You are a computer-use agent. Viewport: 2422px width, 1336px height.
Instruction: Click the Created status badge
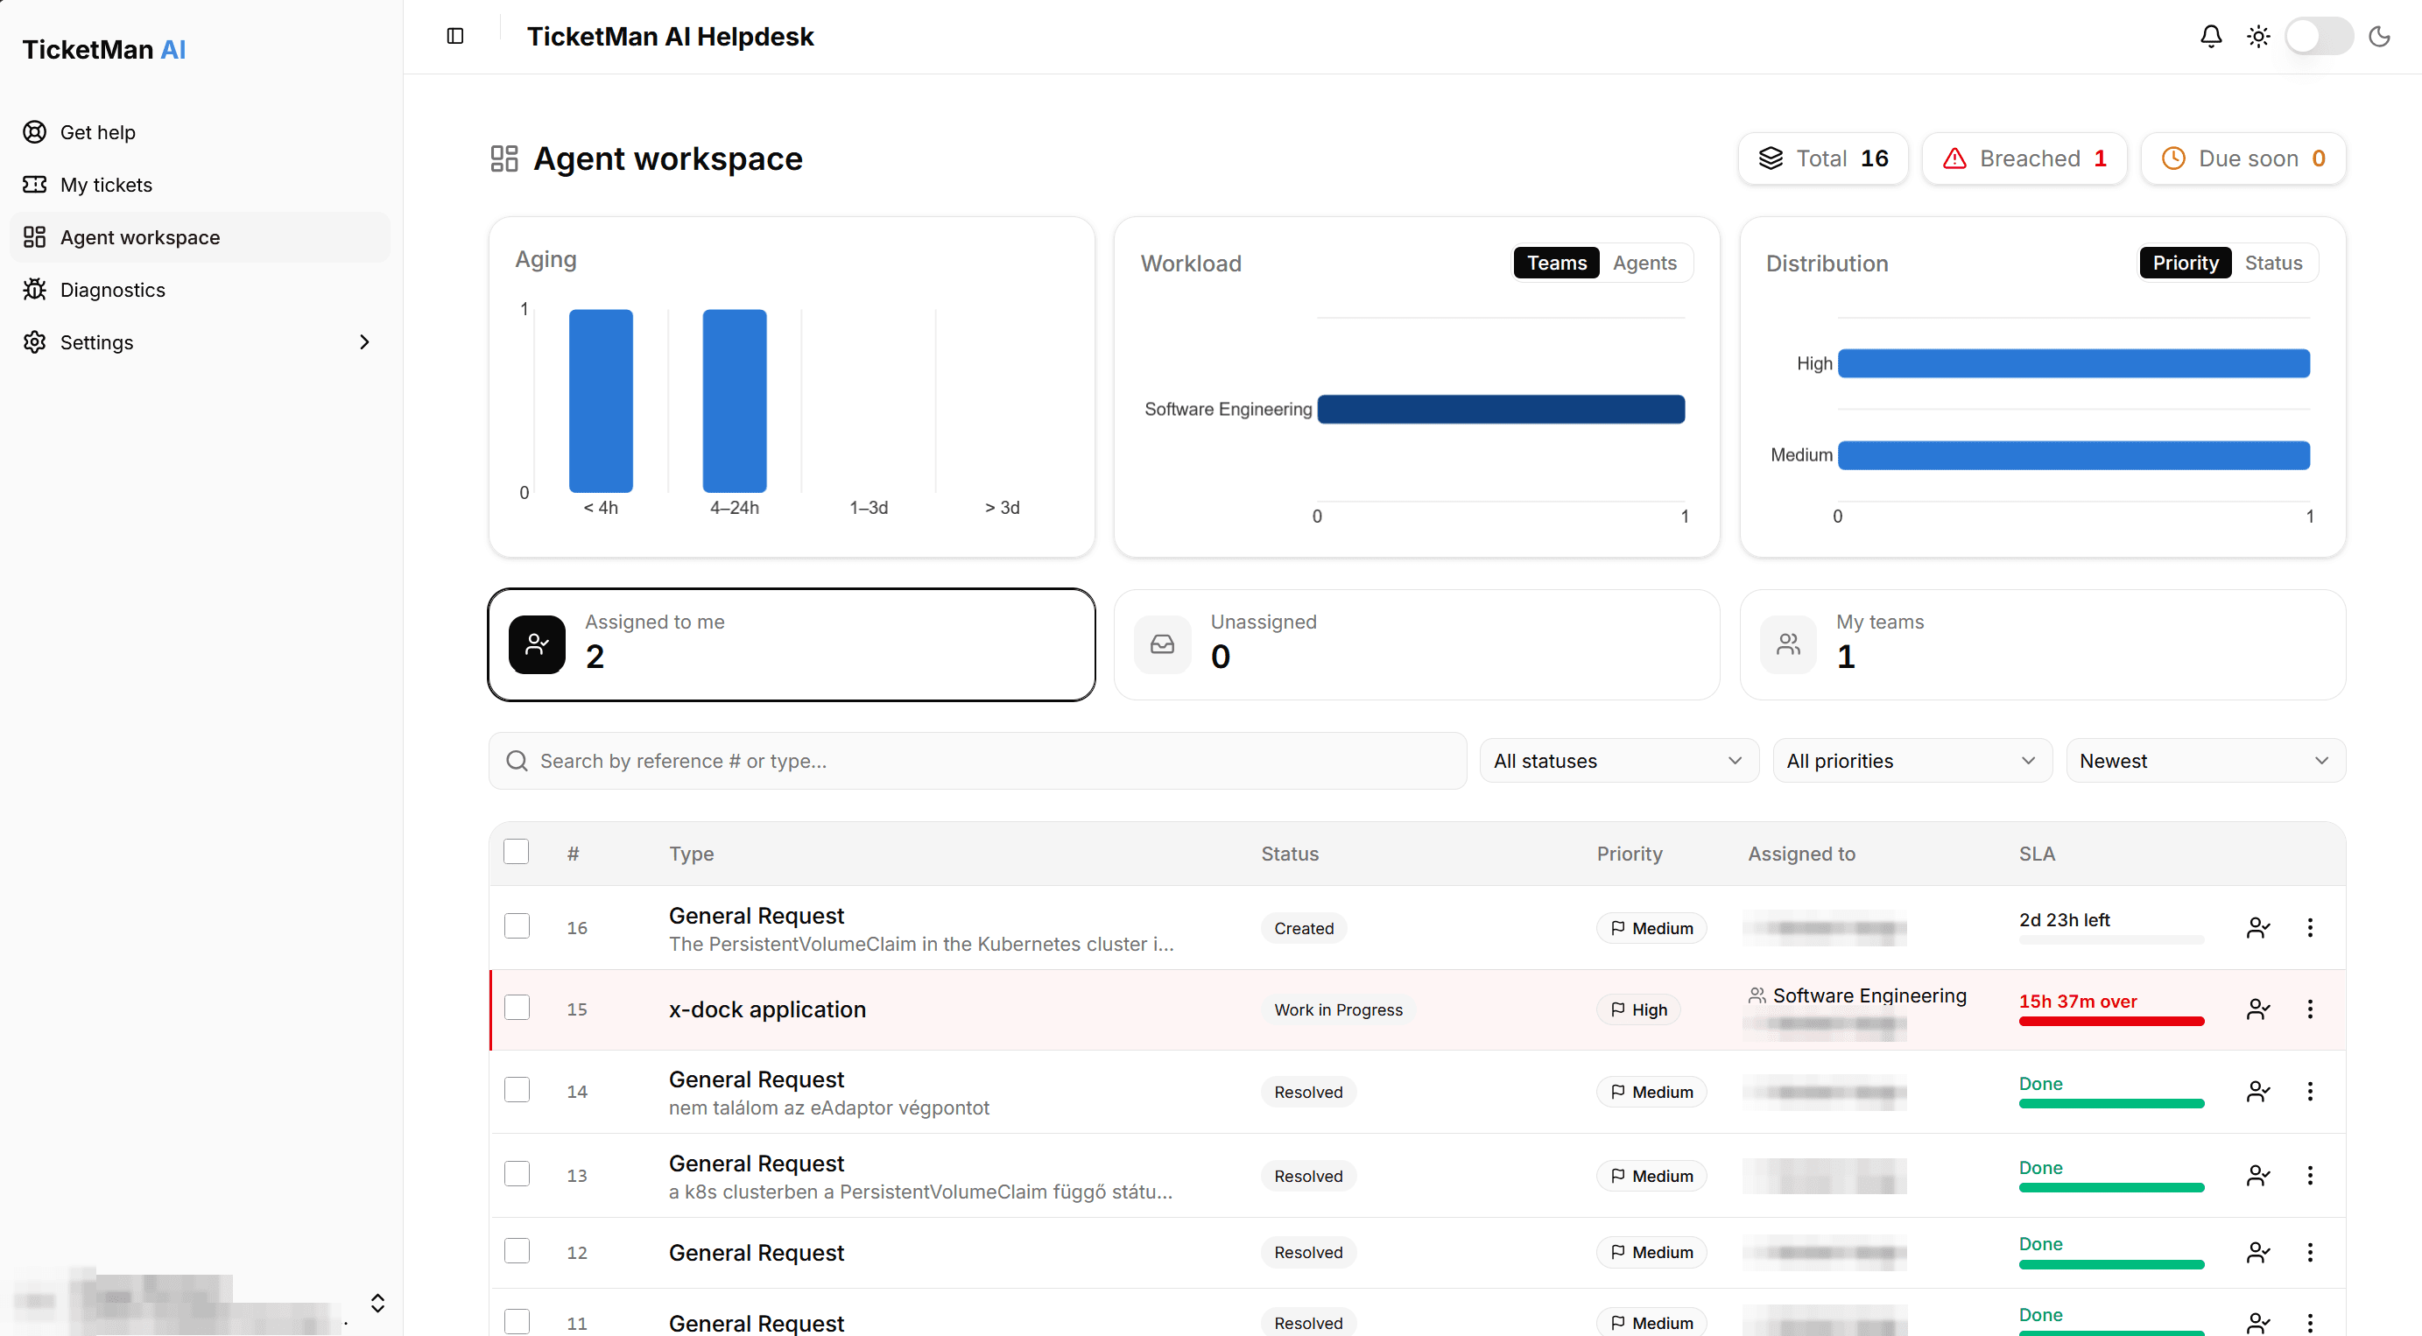1303,928
